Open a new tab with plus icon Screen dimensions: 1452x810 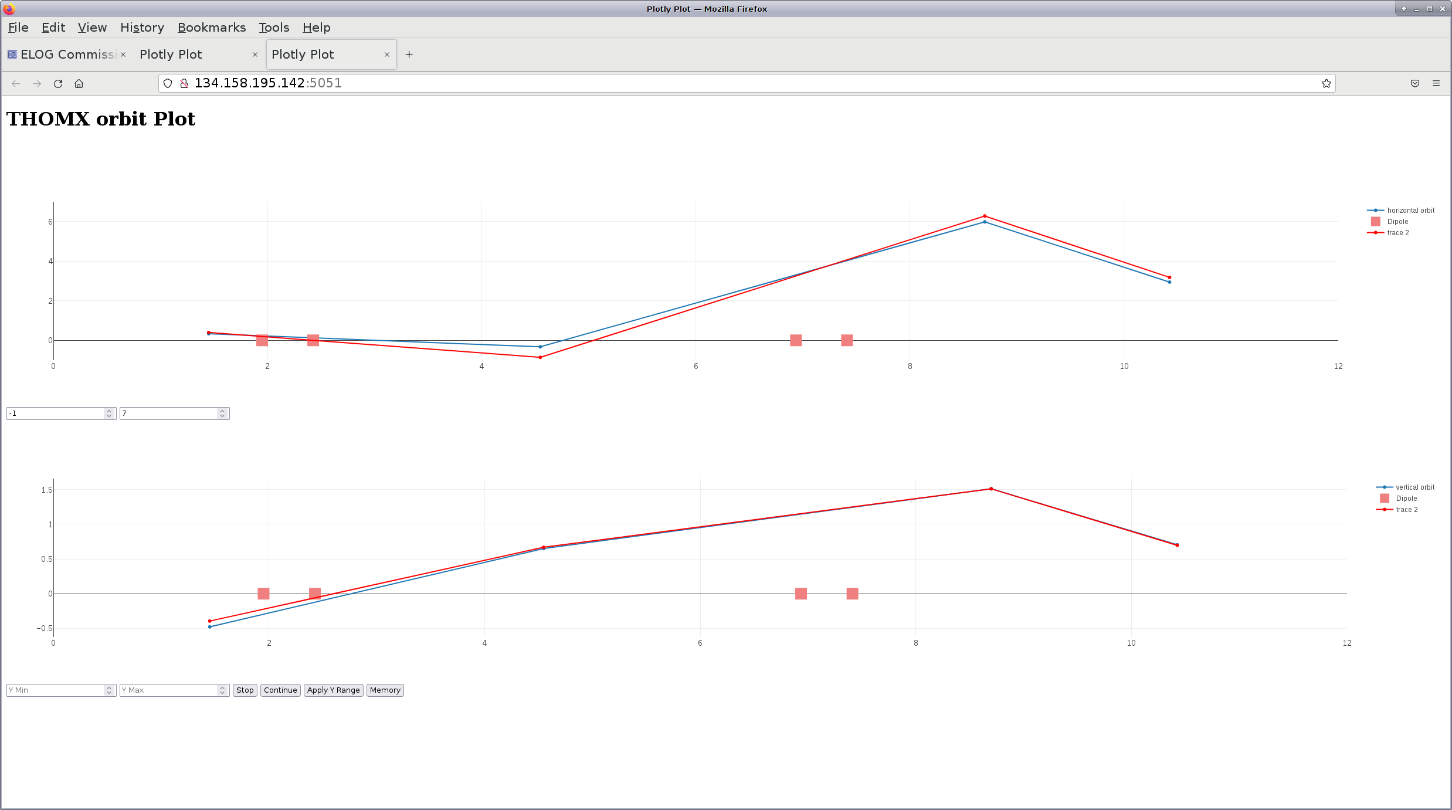tap(409, 55)
